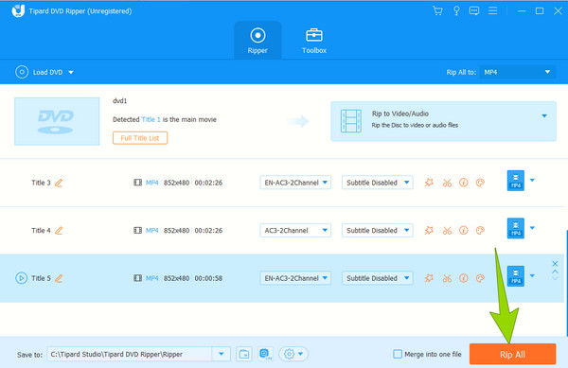Click Title 4 MP4 output format icon
Image resolution: width=568 pixels, height=368 pixels.
516,228
